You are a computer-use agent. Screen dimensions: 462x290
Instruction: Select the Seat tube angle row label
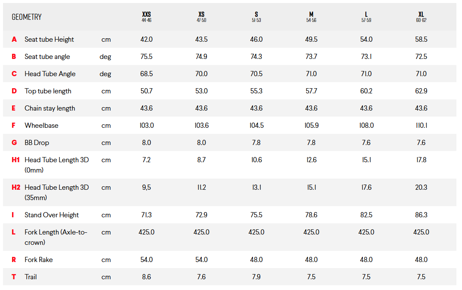point(47,57)
